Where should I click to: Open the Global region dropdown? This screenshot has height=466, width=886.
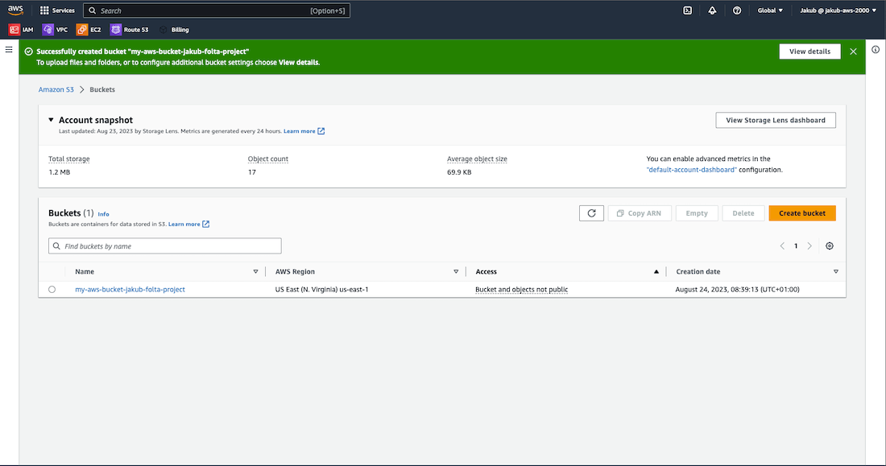click(770, 10)
